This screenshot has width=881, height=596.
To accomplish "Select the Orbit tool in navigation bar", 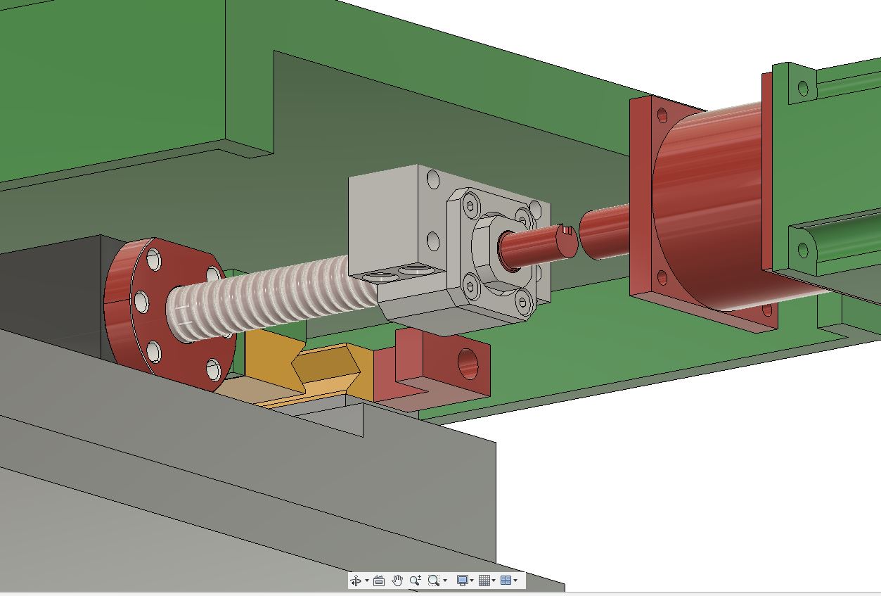I will coord(355,581).
